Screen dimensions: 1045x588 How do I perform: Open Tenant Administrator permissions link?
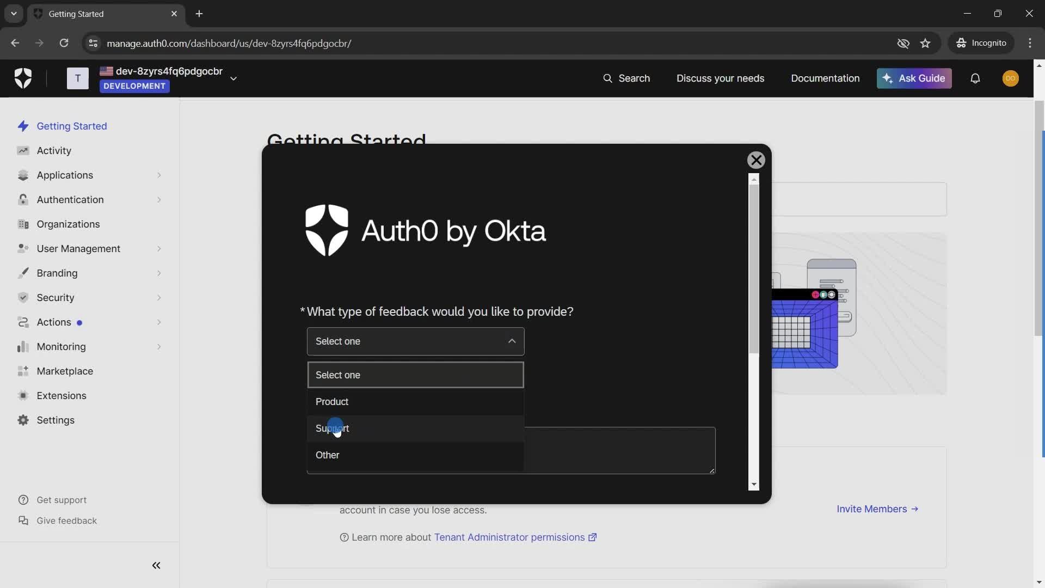coord(515,537)
